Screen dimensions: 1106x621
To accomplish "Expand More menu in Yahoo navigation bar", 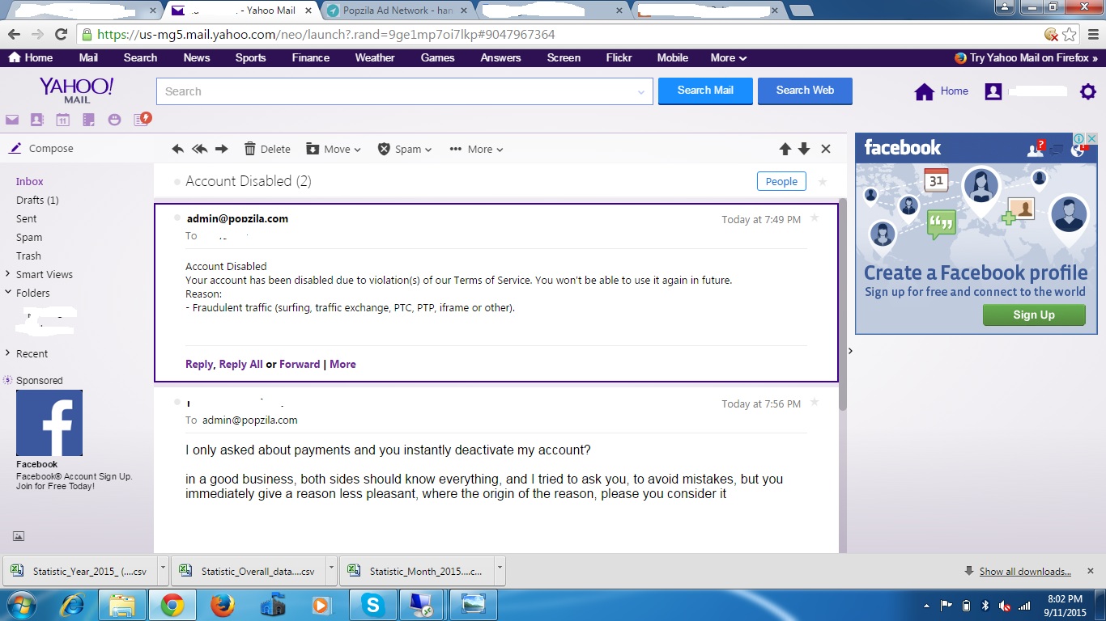I will [729, 57].
